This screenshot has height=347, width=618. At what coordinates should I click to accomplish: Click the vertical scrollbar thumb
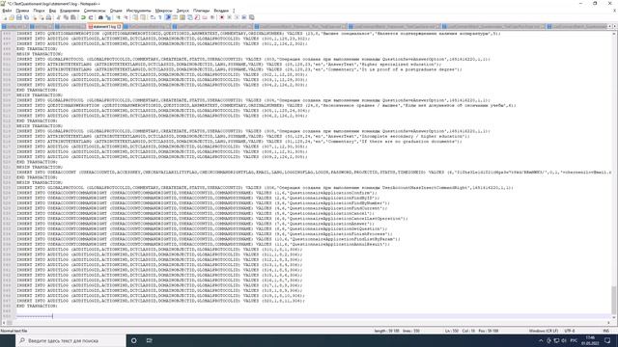[614, 300]
